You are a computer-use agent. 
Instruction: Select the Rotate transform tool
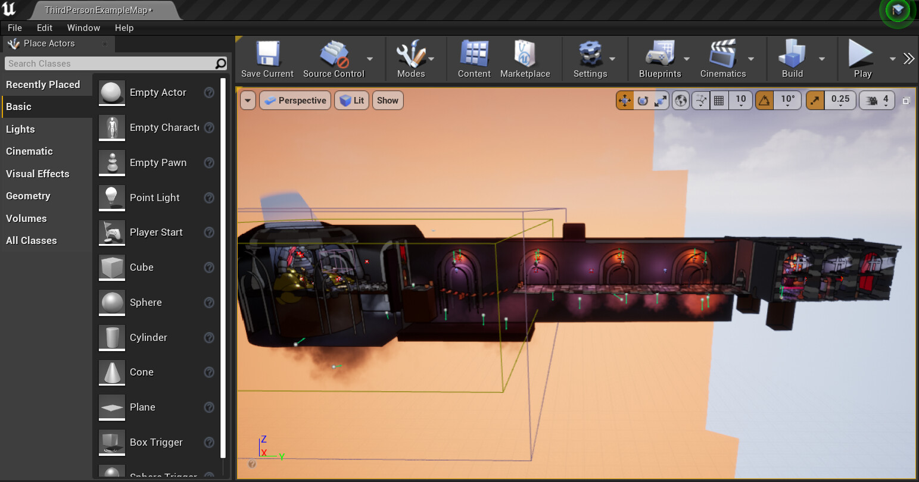point(643,100)
